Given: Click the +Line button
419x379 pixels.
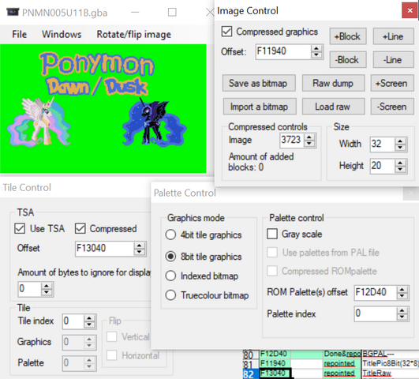Looking at the screenshot, I should pyautogui.click(x=393, y=36).
